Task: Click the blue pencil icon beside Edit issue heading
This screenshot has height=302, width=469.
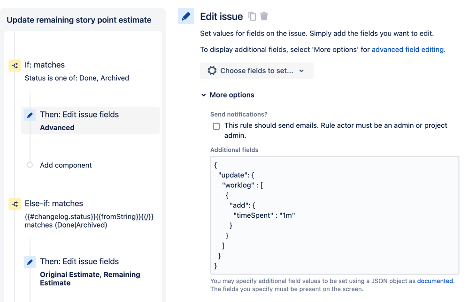Action: [x=186, y=16]
